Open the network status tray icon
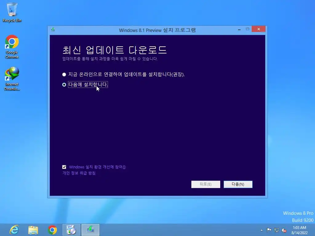 click(277, 230)
